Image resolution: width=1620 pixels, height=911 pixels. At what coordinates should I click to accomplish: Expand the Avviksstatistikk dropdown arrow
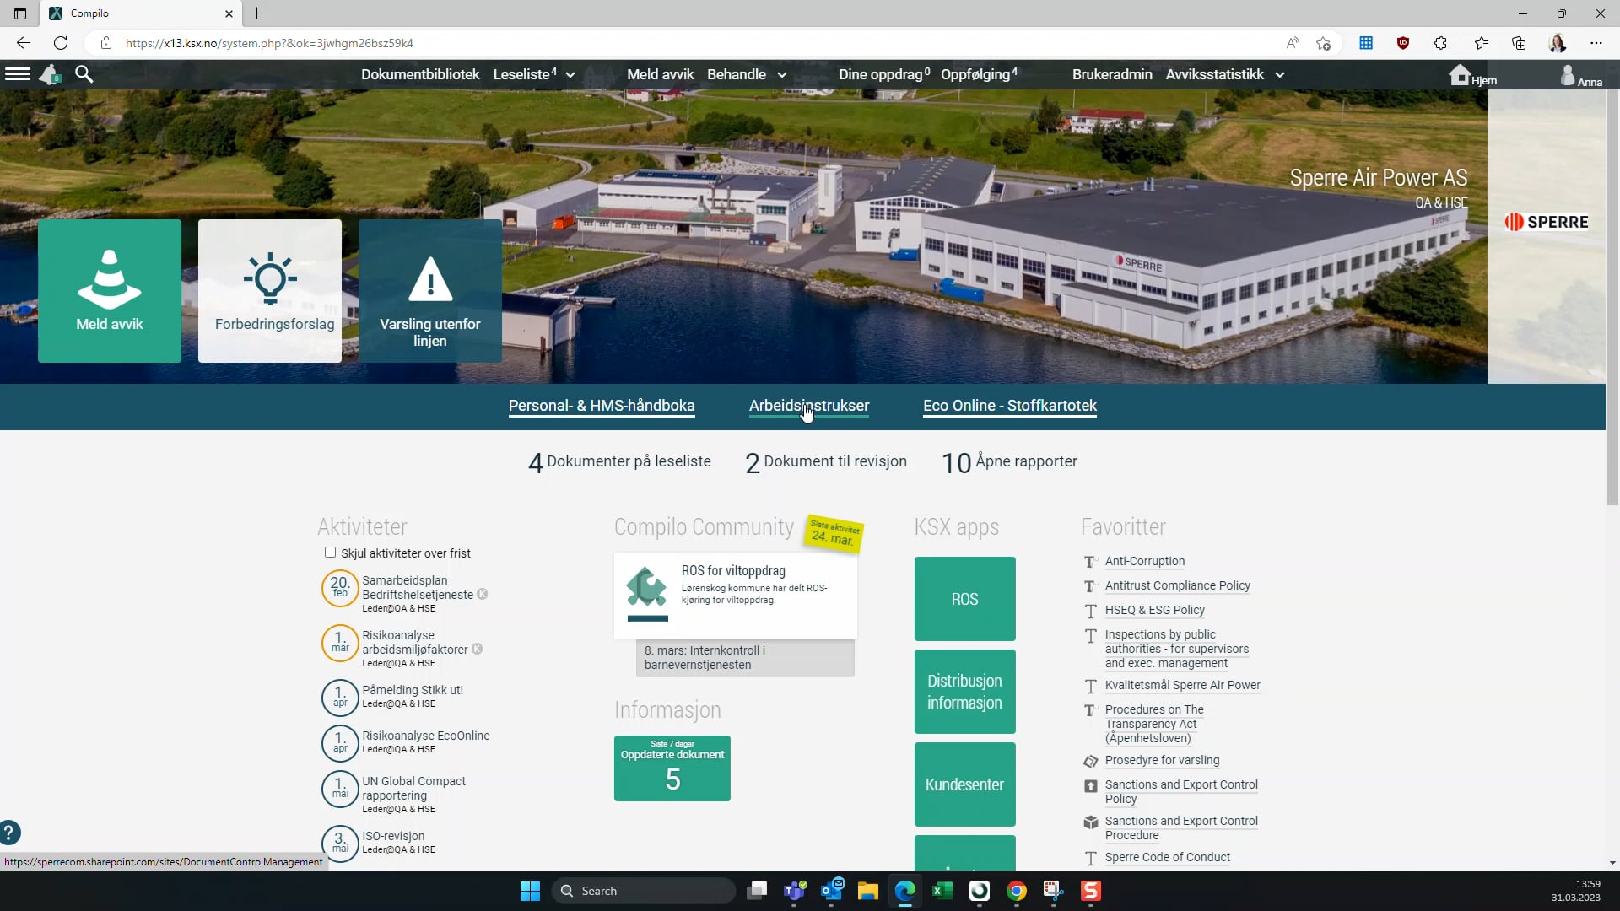tap(1280, 75)
